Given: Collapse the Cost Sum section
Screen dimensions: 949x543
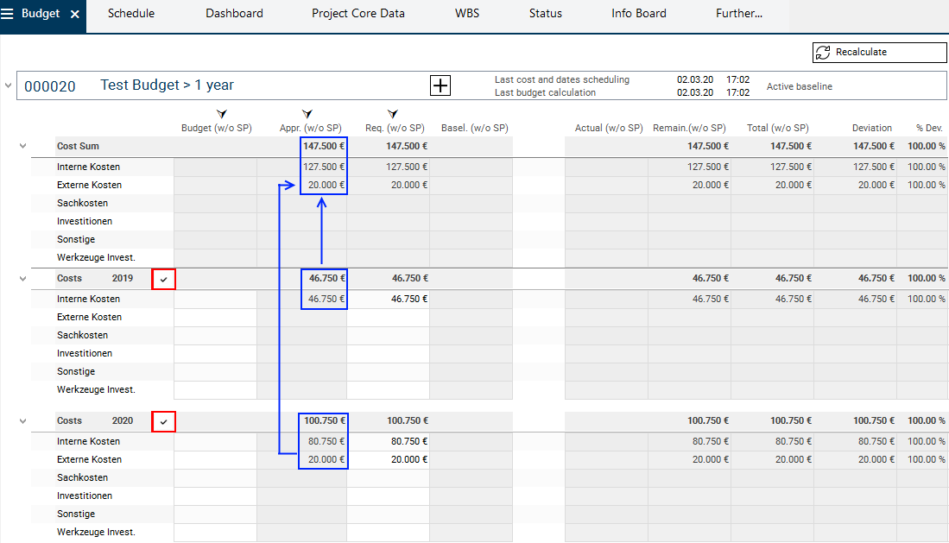Looking at the screenshot, I should point(23,147).
